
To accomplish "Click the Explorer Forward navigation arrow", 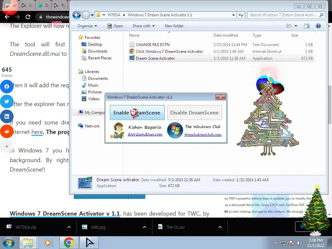I will click(x=86, y=15).
